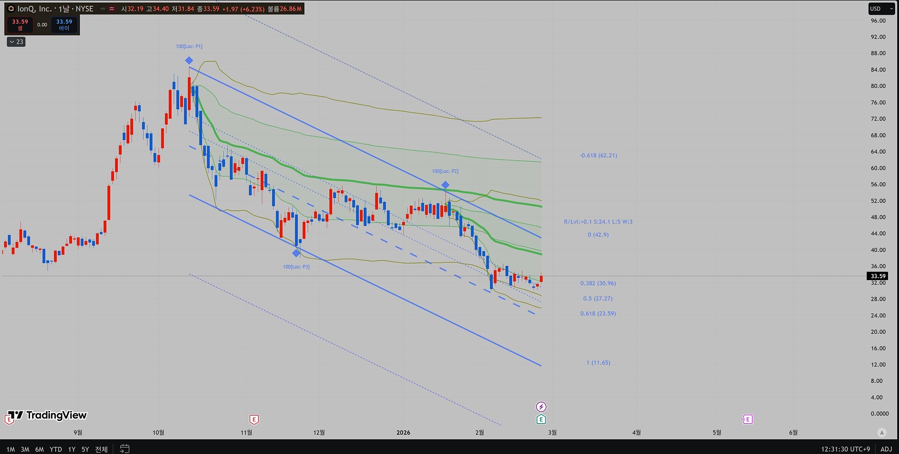This screenshot has height=454, width=899.
Task: Click the P1 diamond pivot marker
Action: (189, 60)
